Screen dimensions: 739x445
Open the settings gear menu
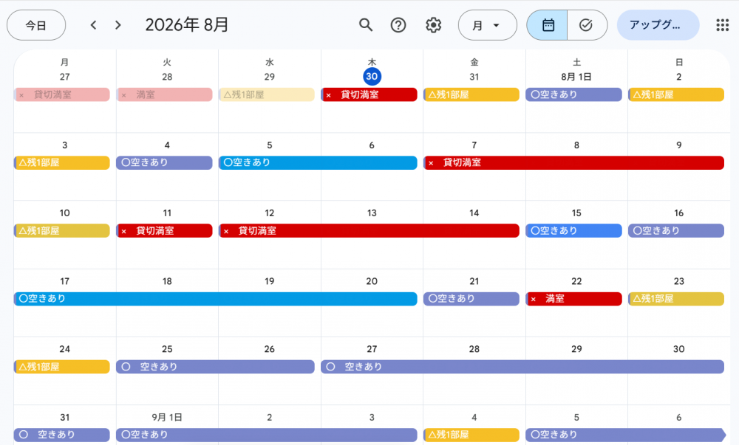tap(433, 25)
